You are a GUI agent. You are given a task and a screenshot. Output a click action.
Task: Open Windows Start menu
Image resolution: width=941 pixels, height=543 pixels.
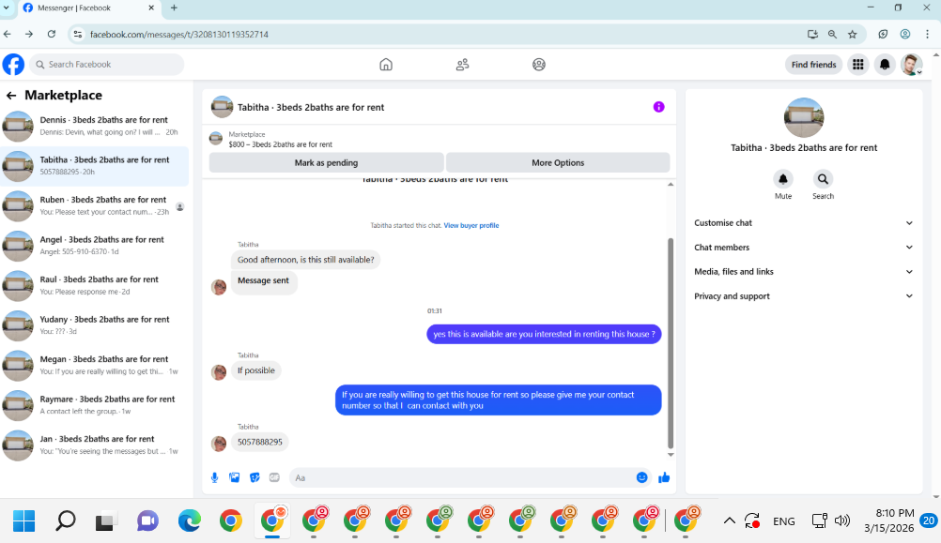pos(24,520)
